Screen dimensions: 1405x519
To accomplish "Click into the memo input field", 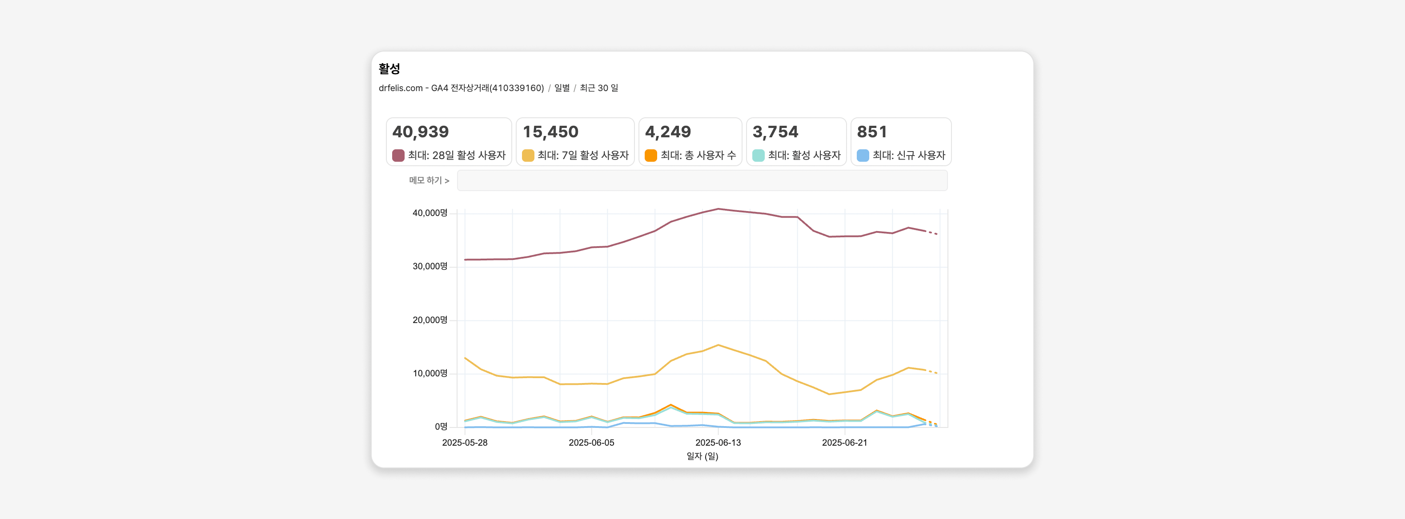I will coord(702,180).
